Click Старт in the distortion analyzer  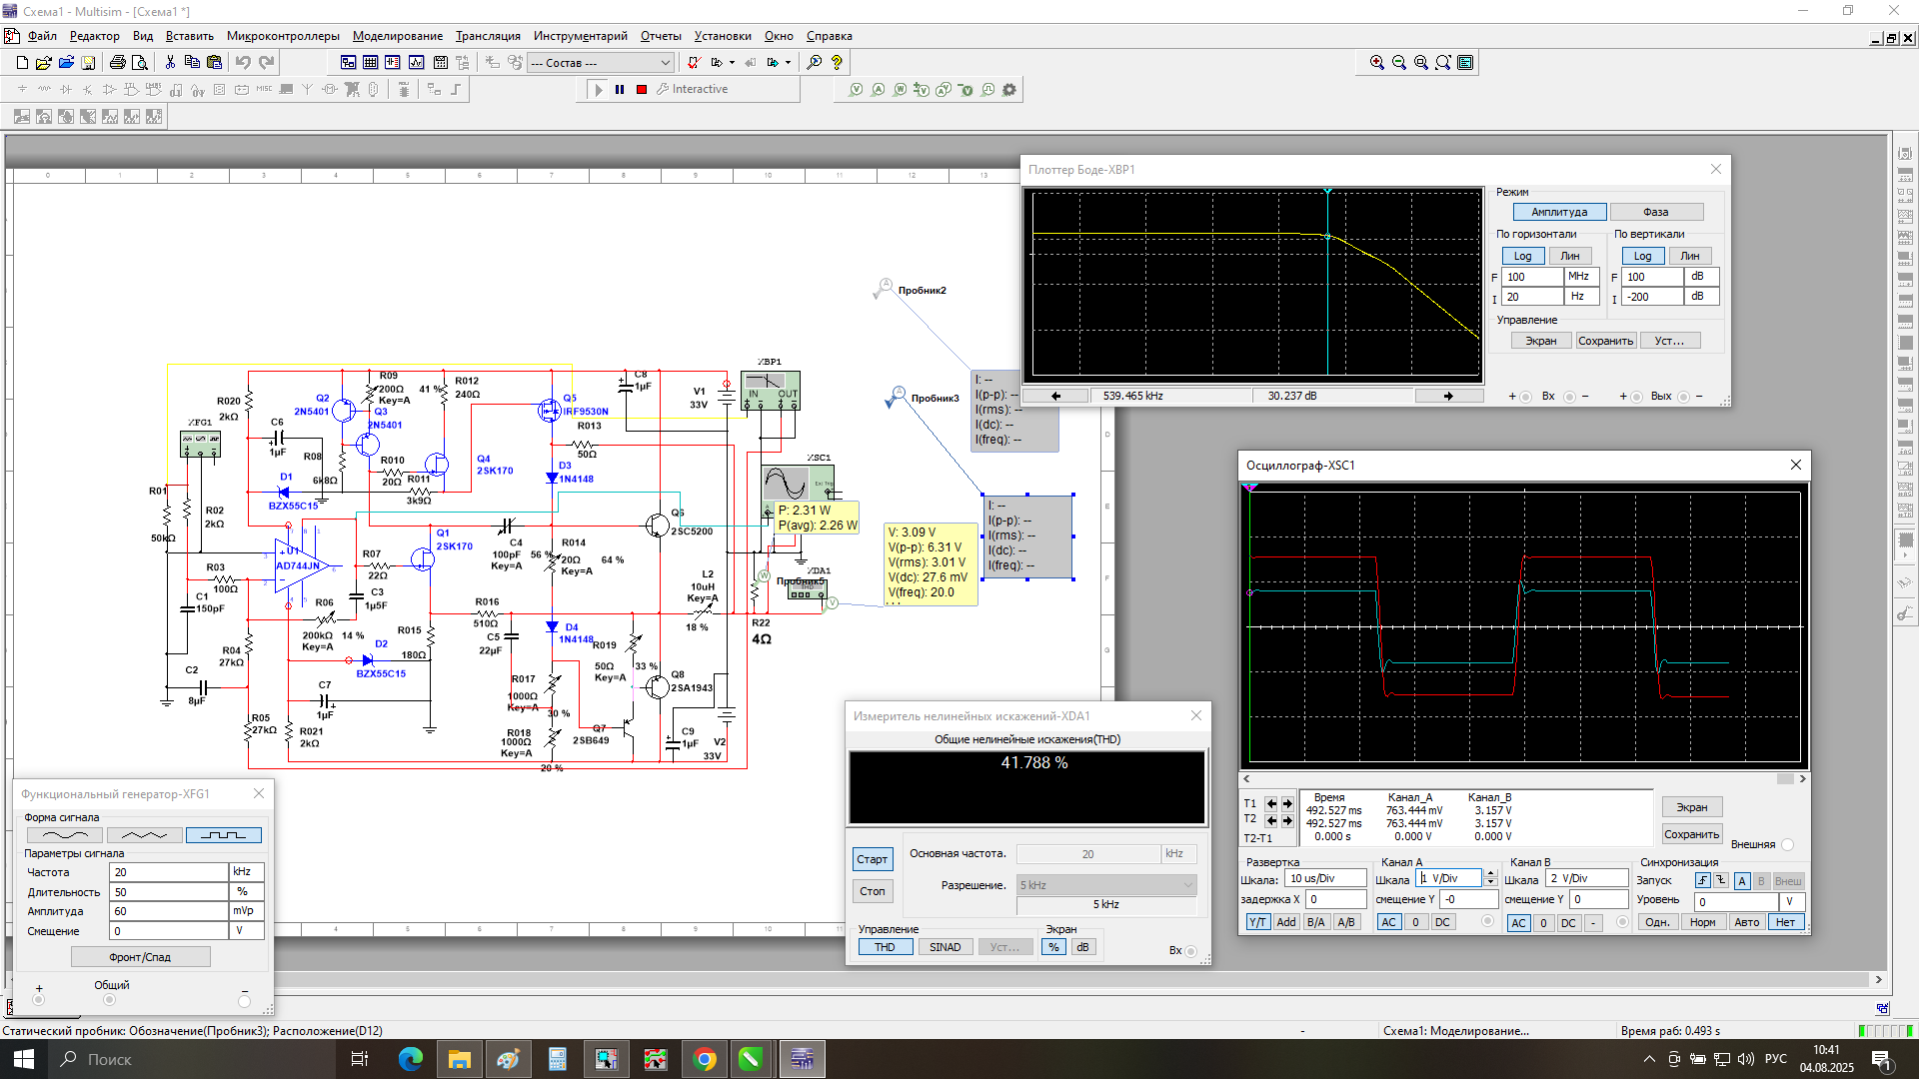point(872,860)
